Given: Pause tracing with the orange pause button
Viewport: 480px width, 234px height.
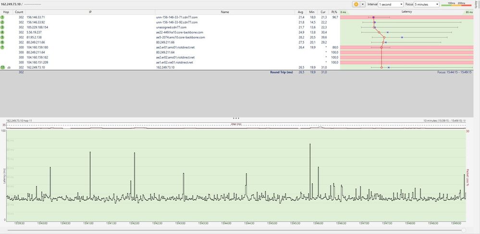Looking at the screenshot, I should pos(356,4).
